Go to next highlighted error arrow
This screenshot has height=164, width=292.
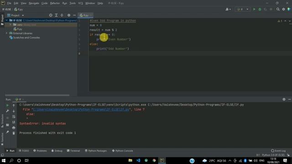[x=290, y=21]
